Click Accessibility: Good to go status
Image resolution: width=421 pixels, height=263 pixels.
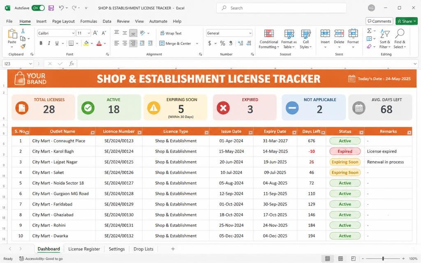click(x=41, y=259)
